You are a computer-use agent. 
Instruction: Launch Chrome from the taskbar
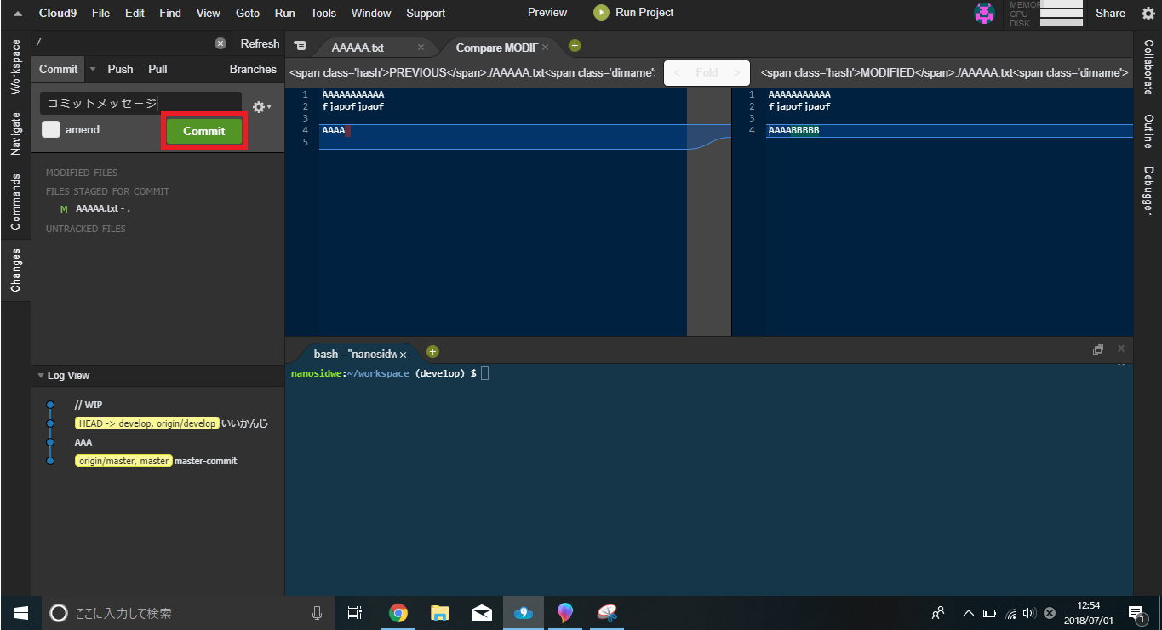point(398,612)
